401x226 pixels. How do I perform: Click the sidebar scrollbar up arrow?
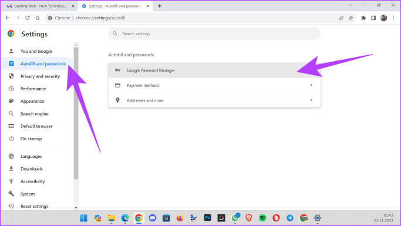76,45
